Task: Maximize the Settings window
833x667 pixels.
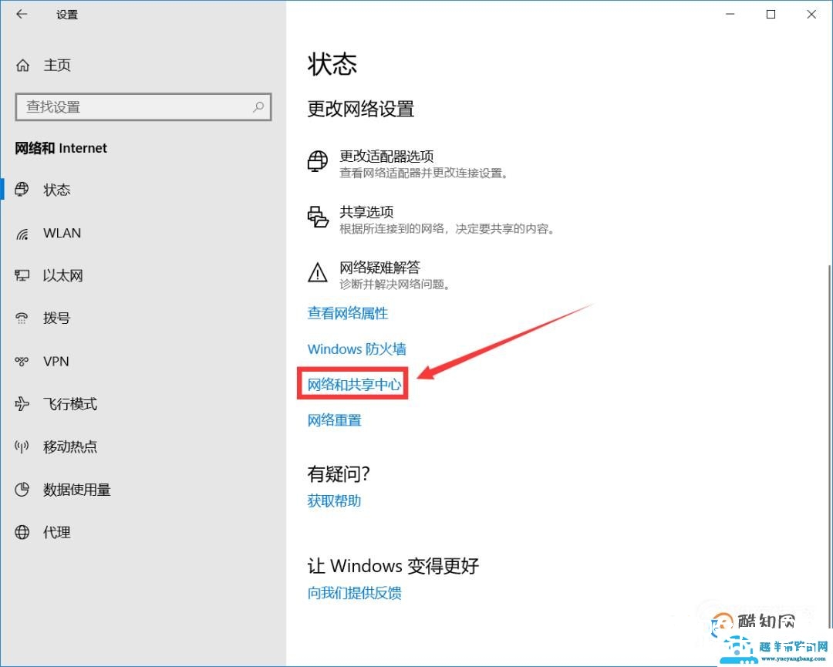Action: point(771,15)
